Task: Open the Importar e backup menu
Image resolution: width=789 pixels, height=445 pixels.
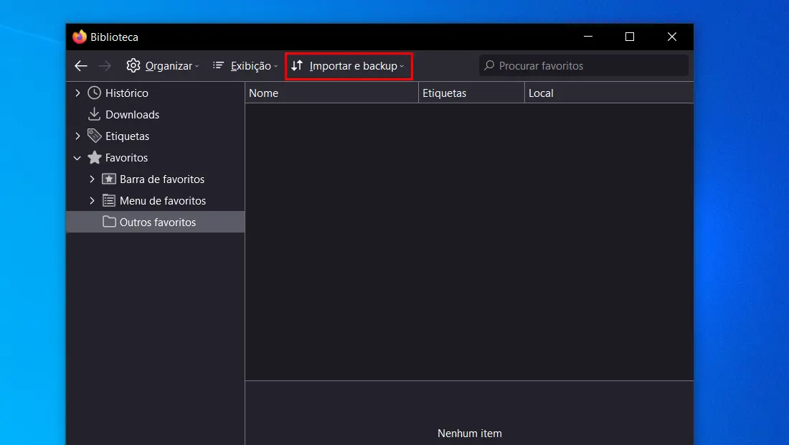Action: 348,66
